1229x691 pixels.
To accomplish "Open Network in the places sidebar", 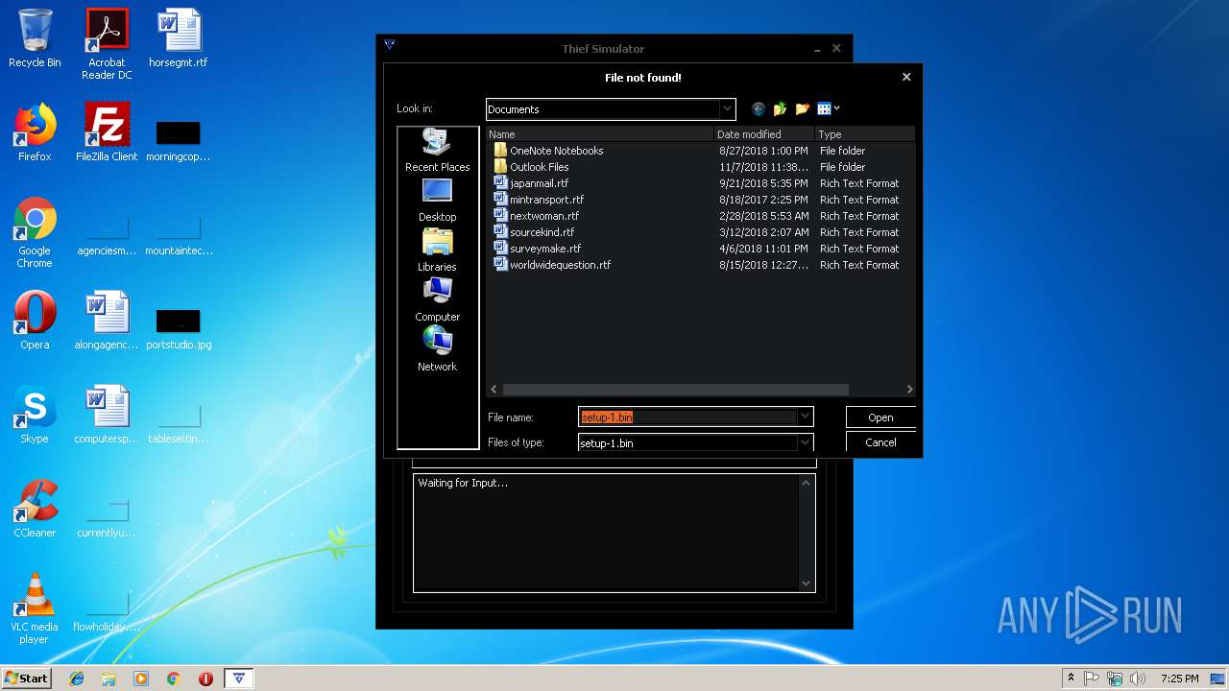I will (437, 350).
